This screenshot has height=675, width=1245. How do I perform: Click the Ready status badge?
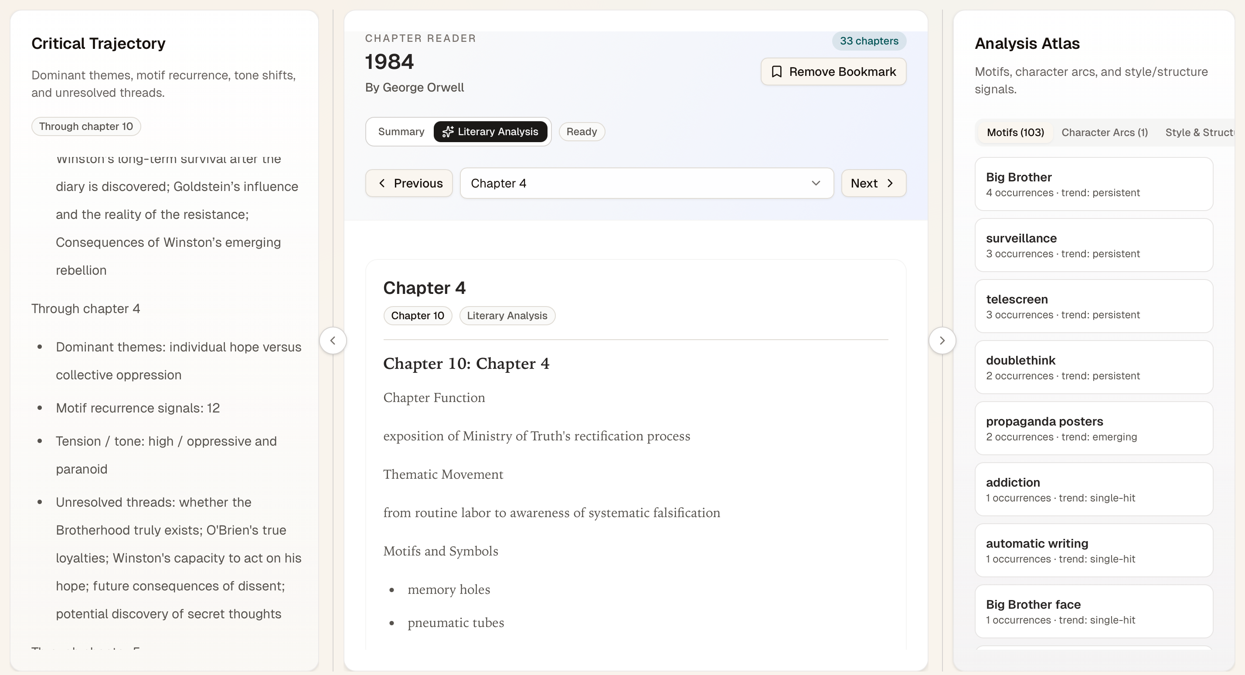pos(582,132)
